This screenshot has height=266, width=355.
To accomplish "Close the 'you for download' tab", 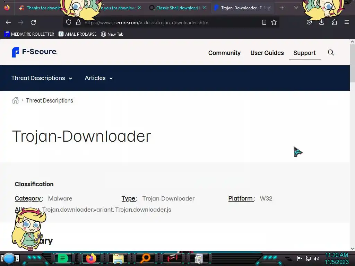I will pyautogui.click(x=139, y=8).
